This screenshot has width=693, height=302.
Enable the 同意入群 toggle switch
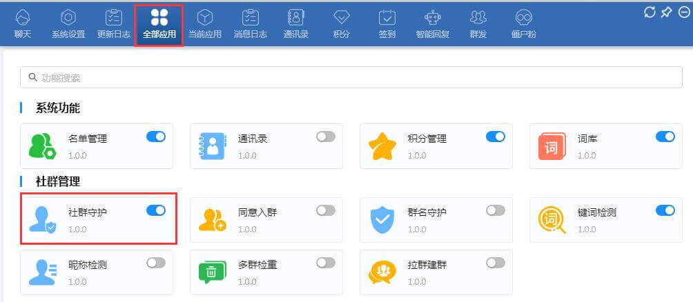326,210
